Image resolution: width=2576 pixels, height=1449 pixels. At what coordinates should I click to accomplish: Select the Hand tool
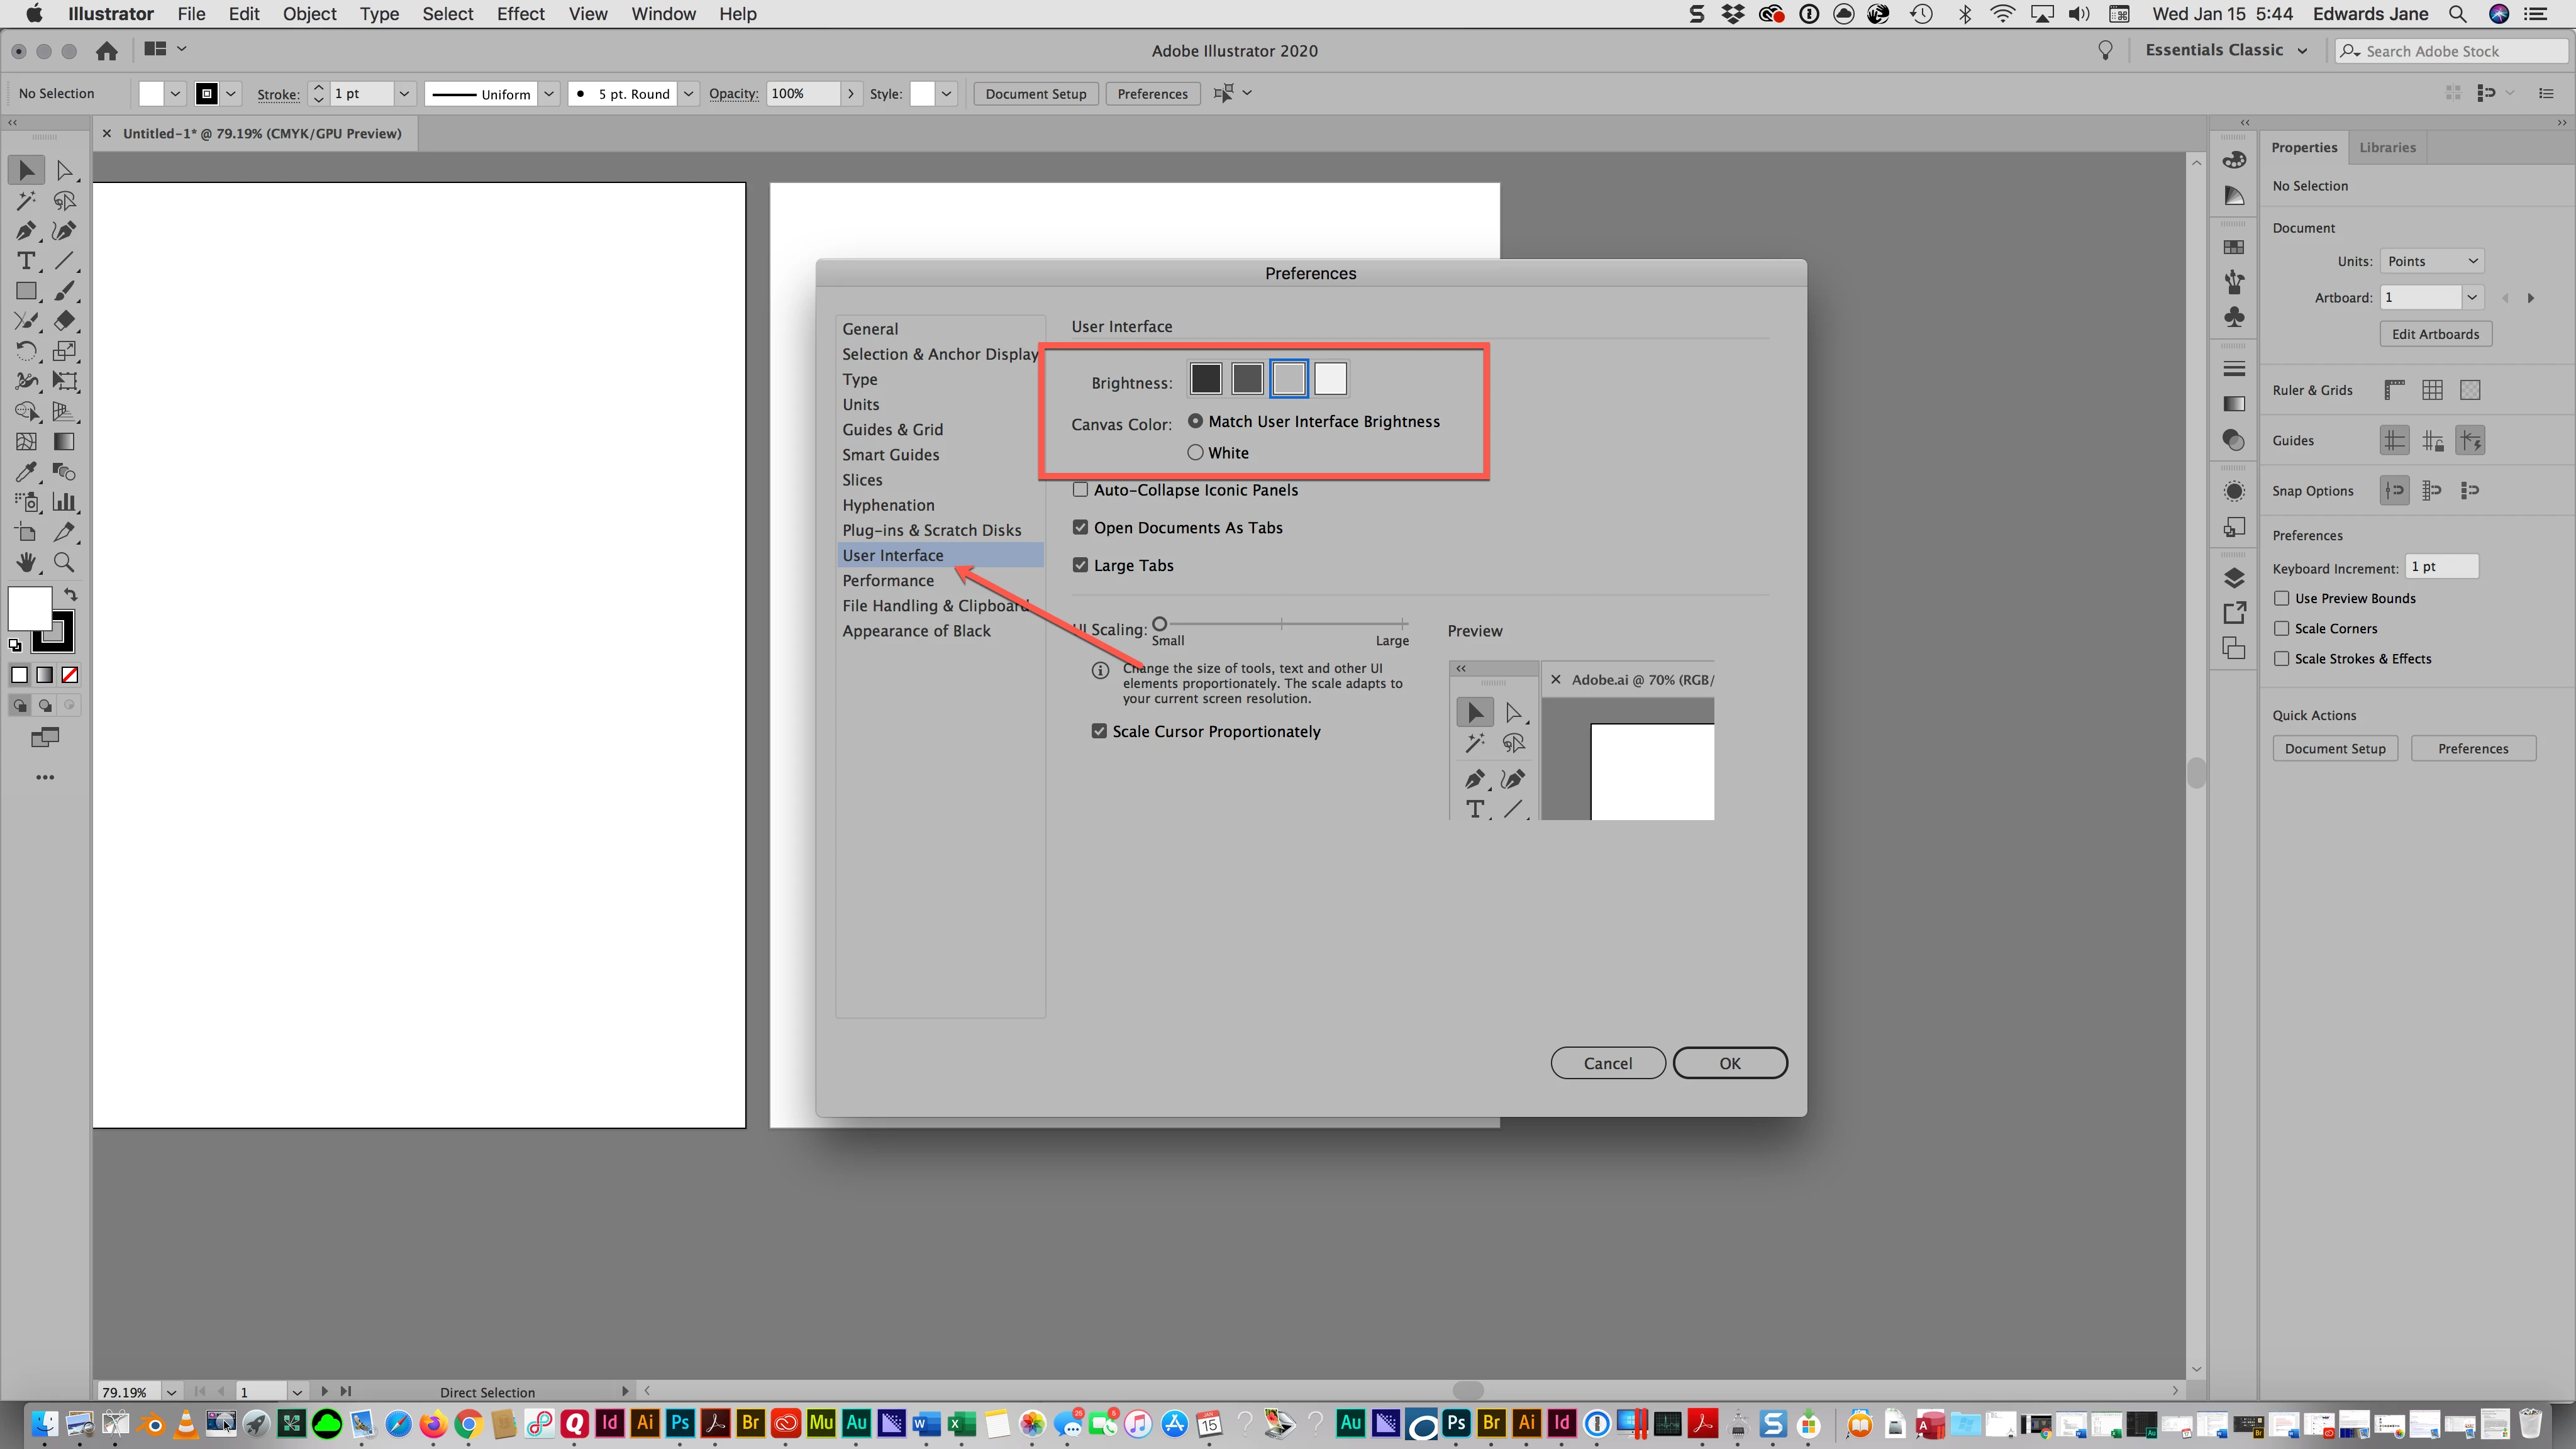[25, 563]
